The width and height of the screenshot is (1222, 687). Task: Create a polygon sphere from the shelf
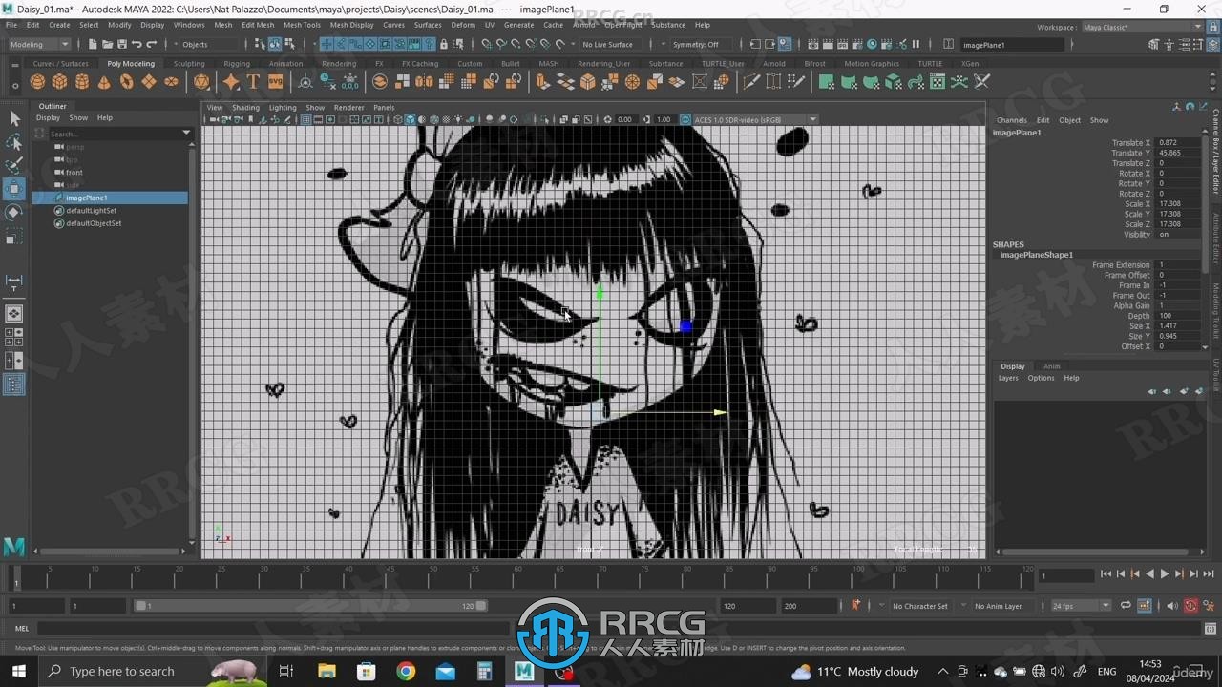pos(38,82)
